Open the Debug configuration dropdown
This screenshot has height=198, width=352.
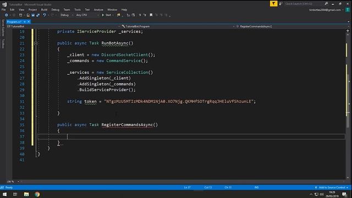coord(67,15)
